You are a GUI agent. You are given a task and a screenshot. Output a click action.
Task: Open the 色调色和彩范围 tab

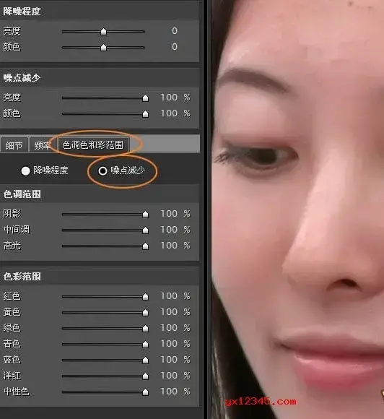[93, 145]
